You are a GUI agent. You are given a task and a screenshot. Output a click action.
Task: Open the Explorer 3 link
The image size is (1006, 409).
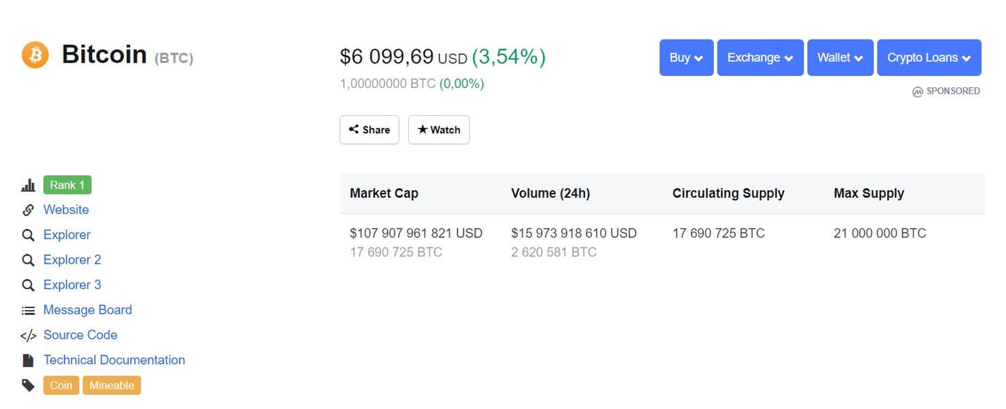[72, 285]
